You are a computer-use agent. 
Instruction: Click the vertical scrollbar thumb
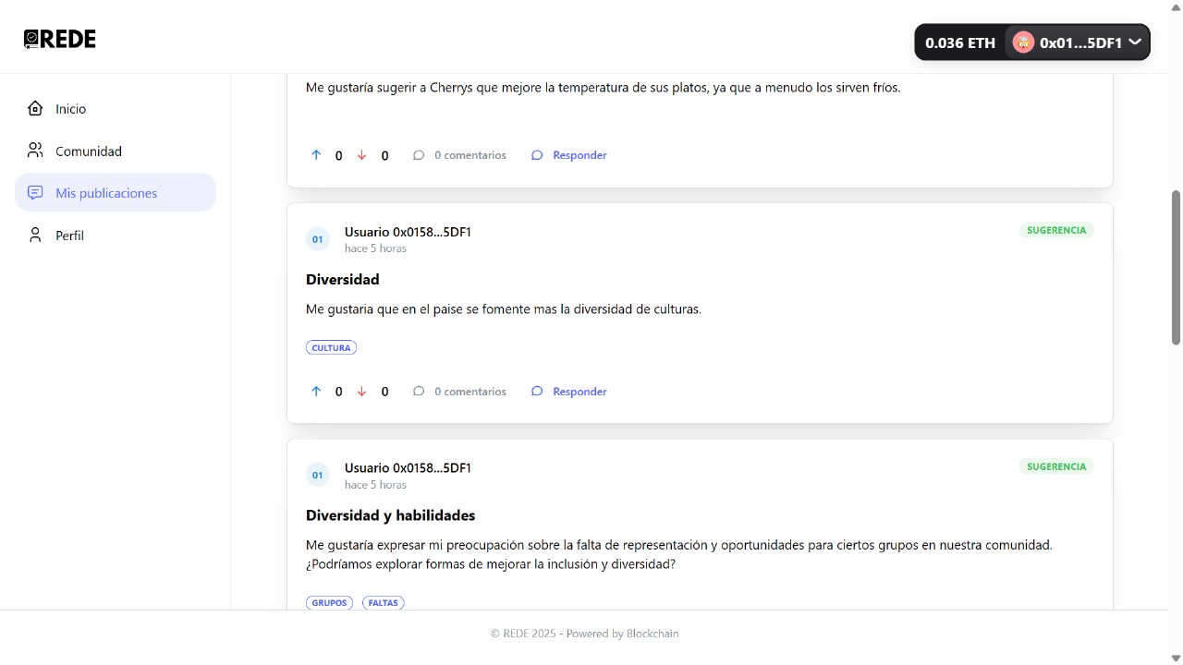coord(1176,268)
